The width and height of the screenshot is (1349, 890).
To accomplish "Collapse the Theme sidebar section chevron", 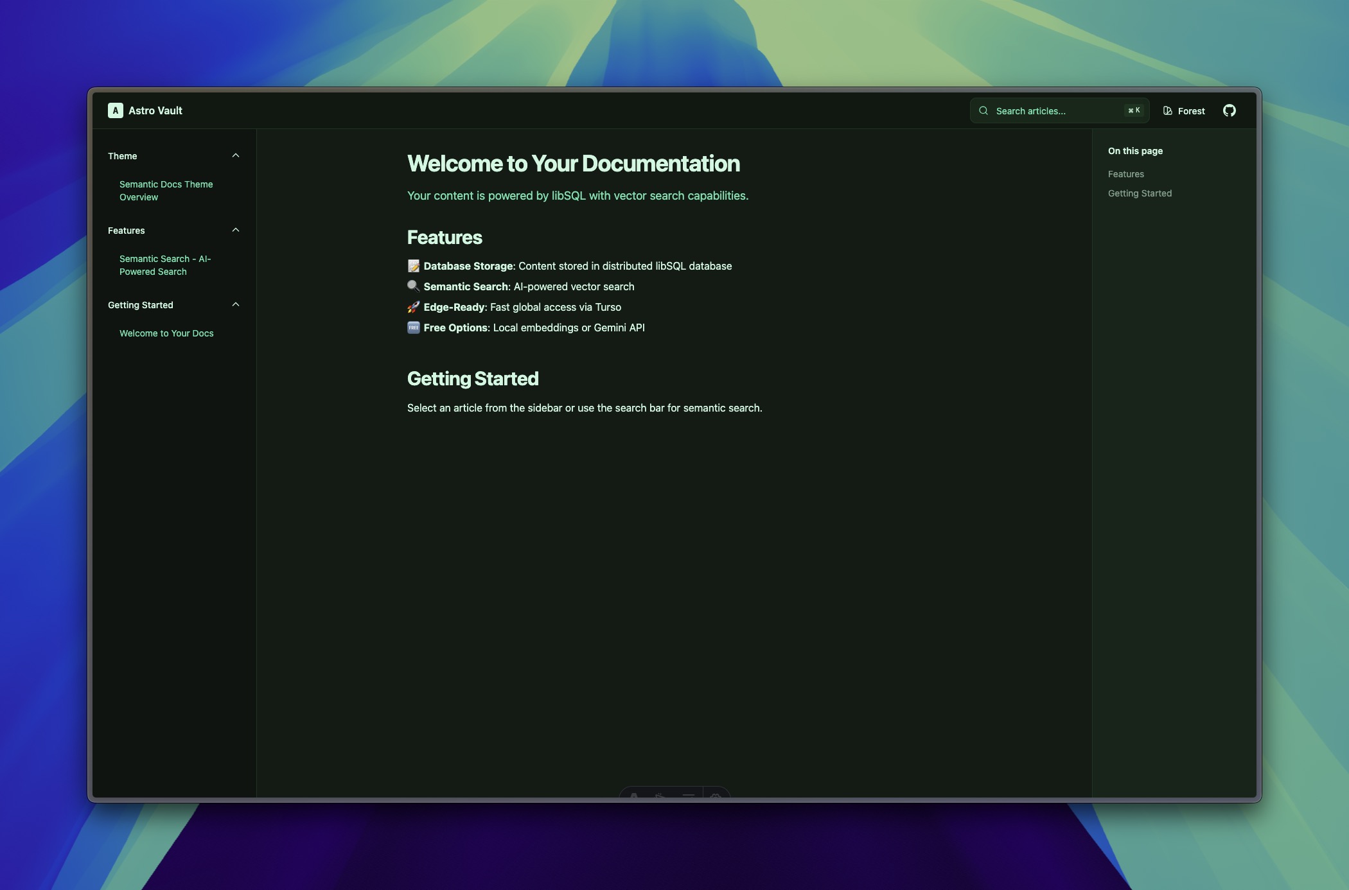I will pos(235,155).
